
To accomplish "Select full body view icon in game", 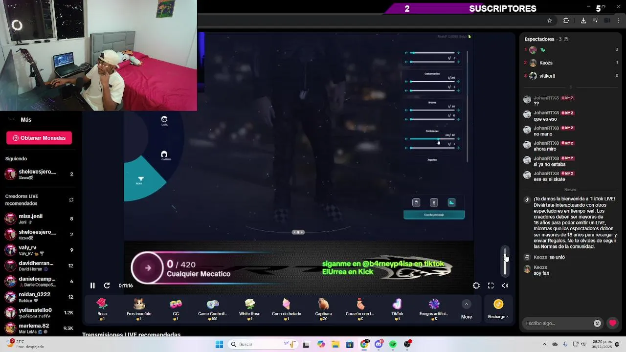I will click(x=434, y=202).
